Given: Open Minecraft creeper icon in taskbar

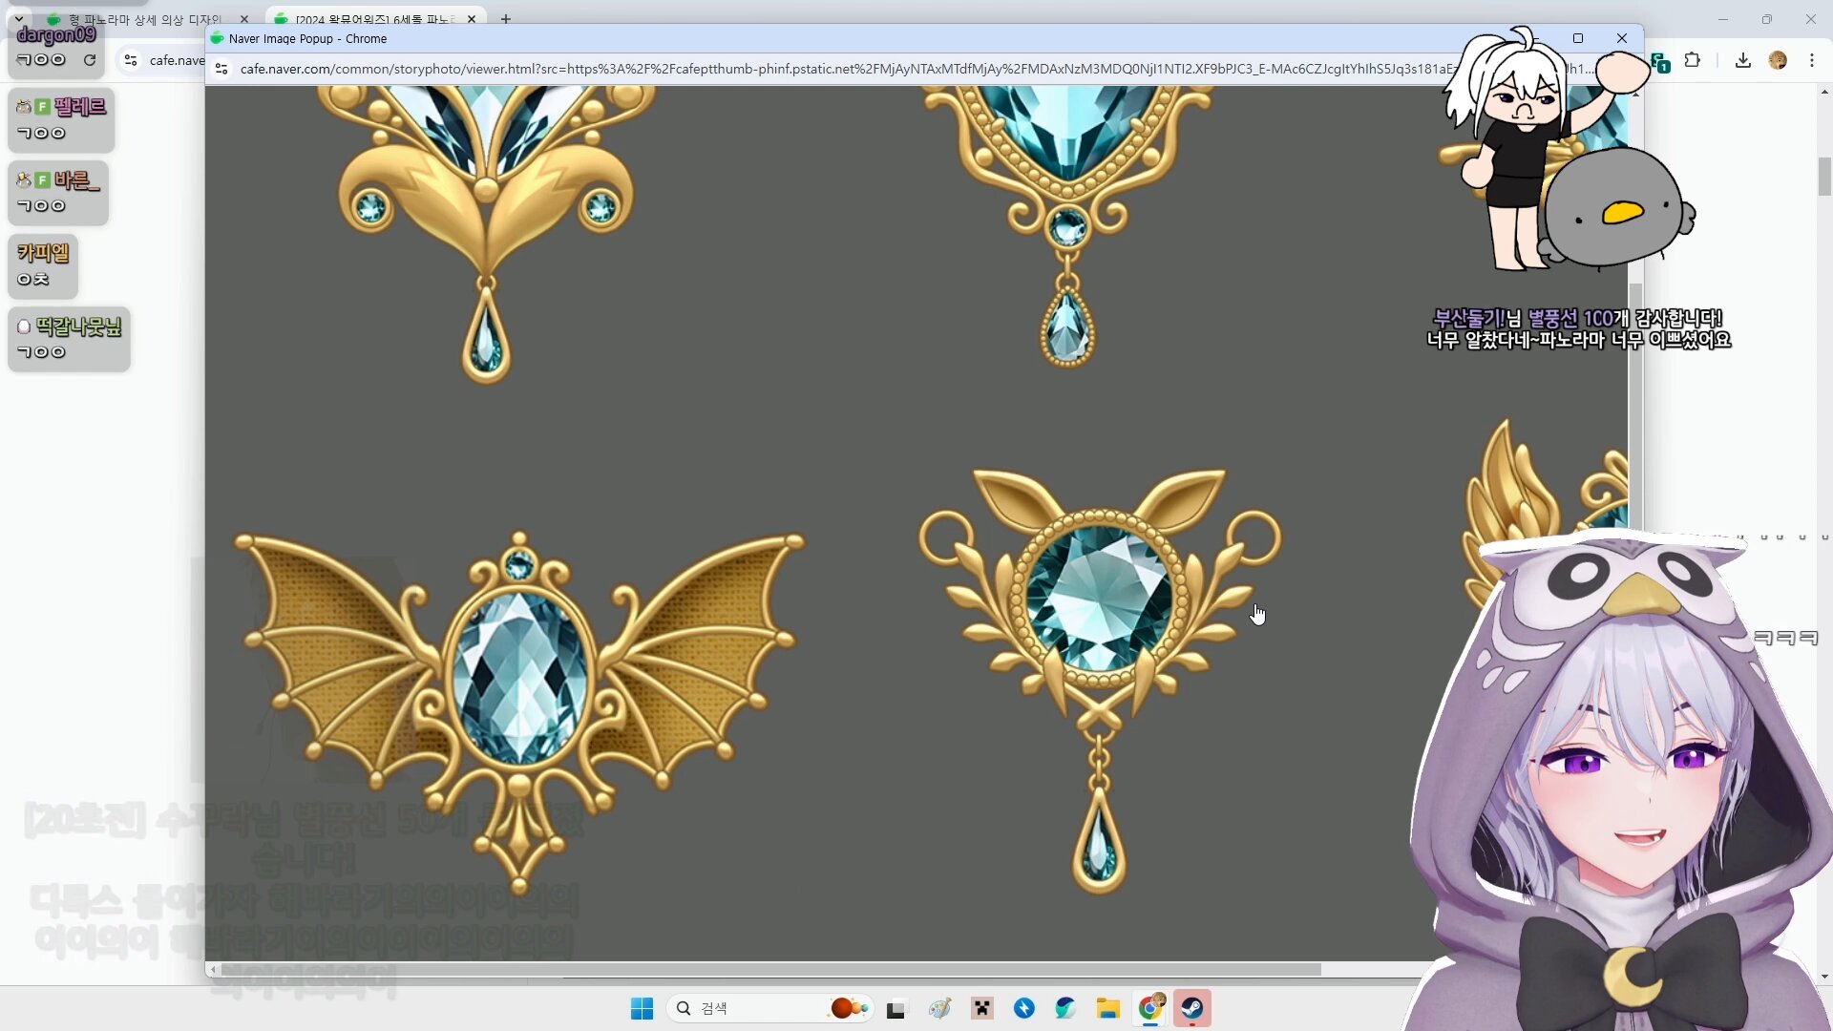Looking at the screenshot, I should (982, 1008).
